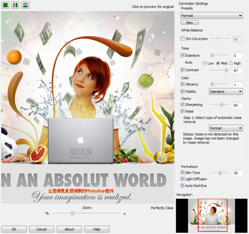Uncheck the Exposure checkbox
The height and width of the screenshot is (234, 249).
tap(182, 55)
